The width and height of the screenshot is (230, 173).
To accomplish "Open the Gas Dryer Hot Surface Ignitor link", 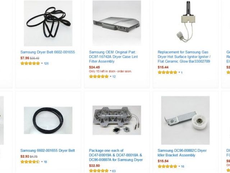I will (184, 57).
